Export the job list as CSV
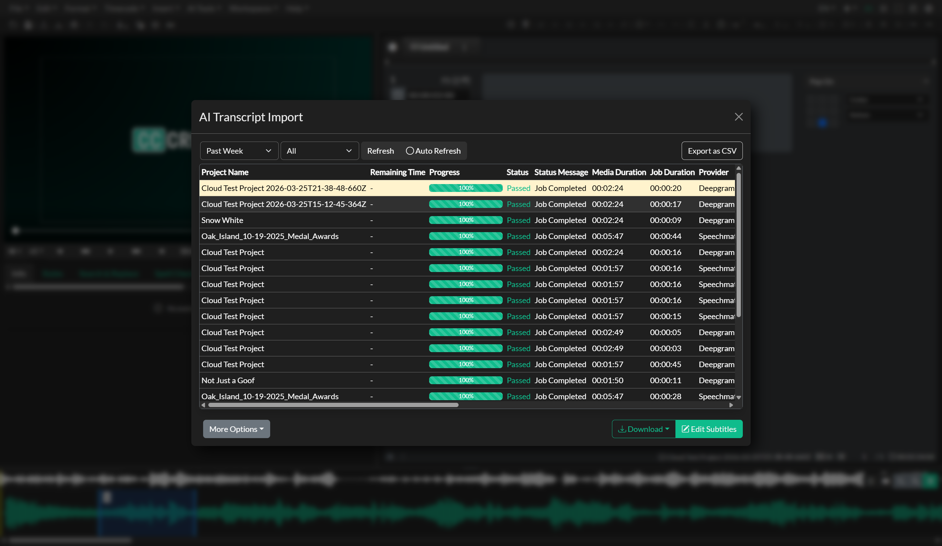This screenshot has width=942, height=546. [x=711, y=151]
